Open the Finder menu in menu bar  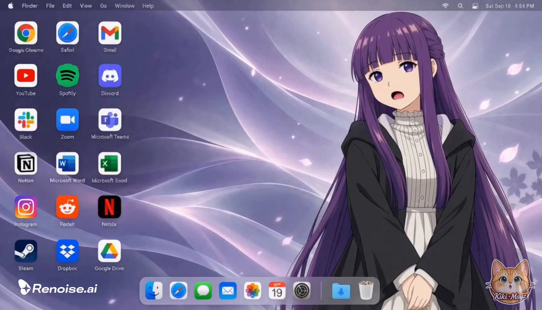click(x=30, y=6)
